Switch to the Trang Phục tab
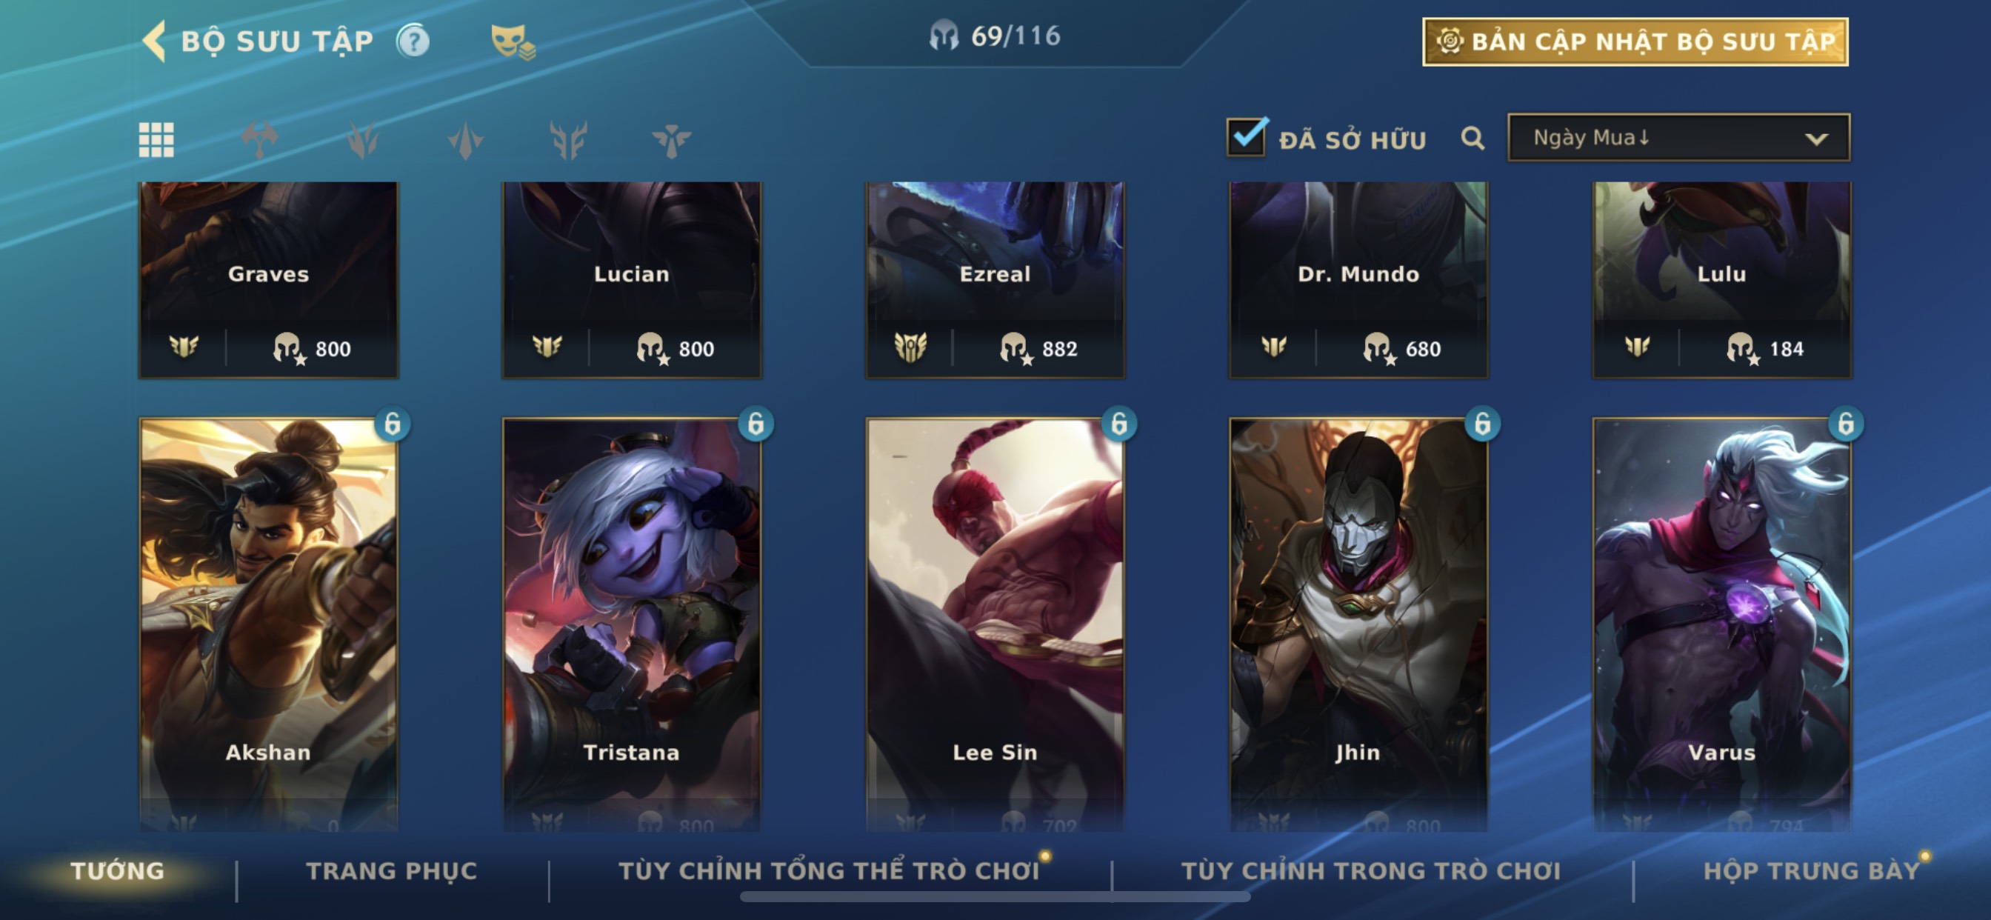 pos(391,870)
